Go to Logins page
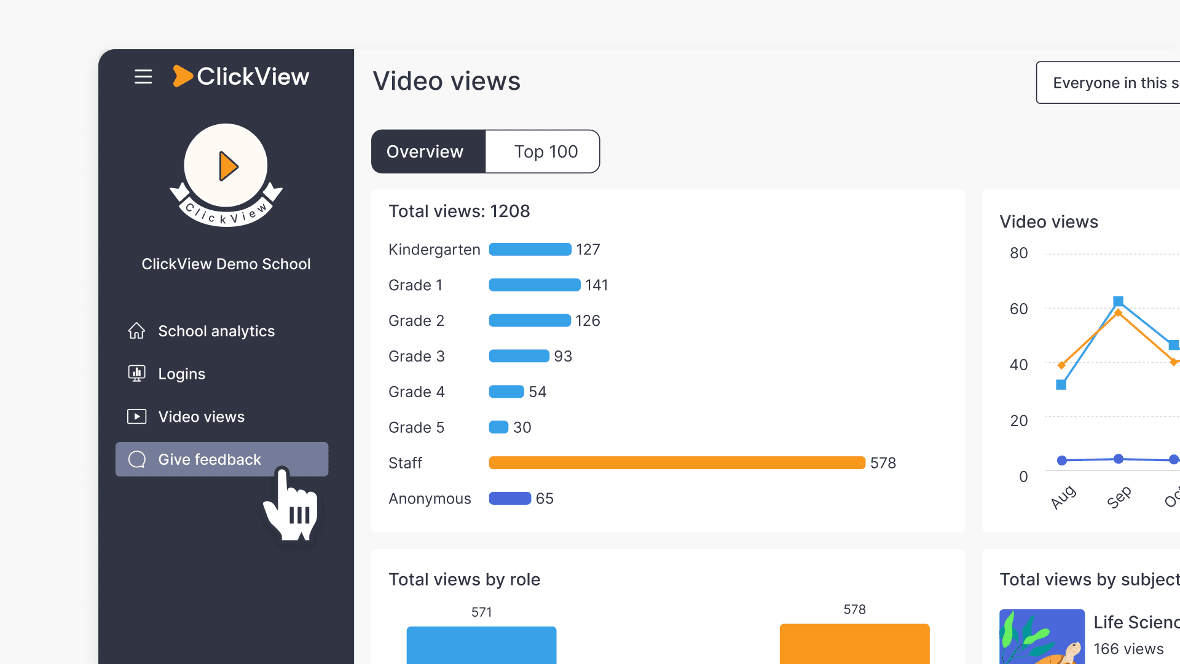This screenshot has height=664, width=1180. [x=222, y=374]
